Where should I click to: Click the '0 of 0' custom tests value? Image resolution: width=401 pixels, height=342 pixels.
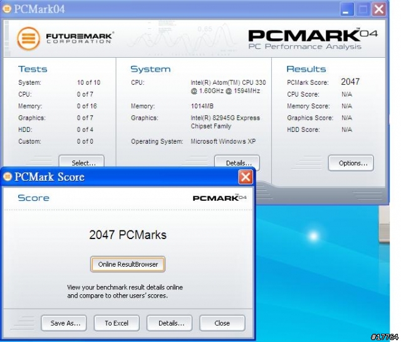tap(85, 141)
